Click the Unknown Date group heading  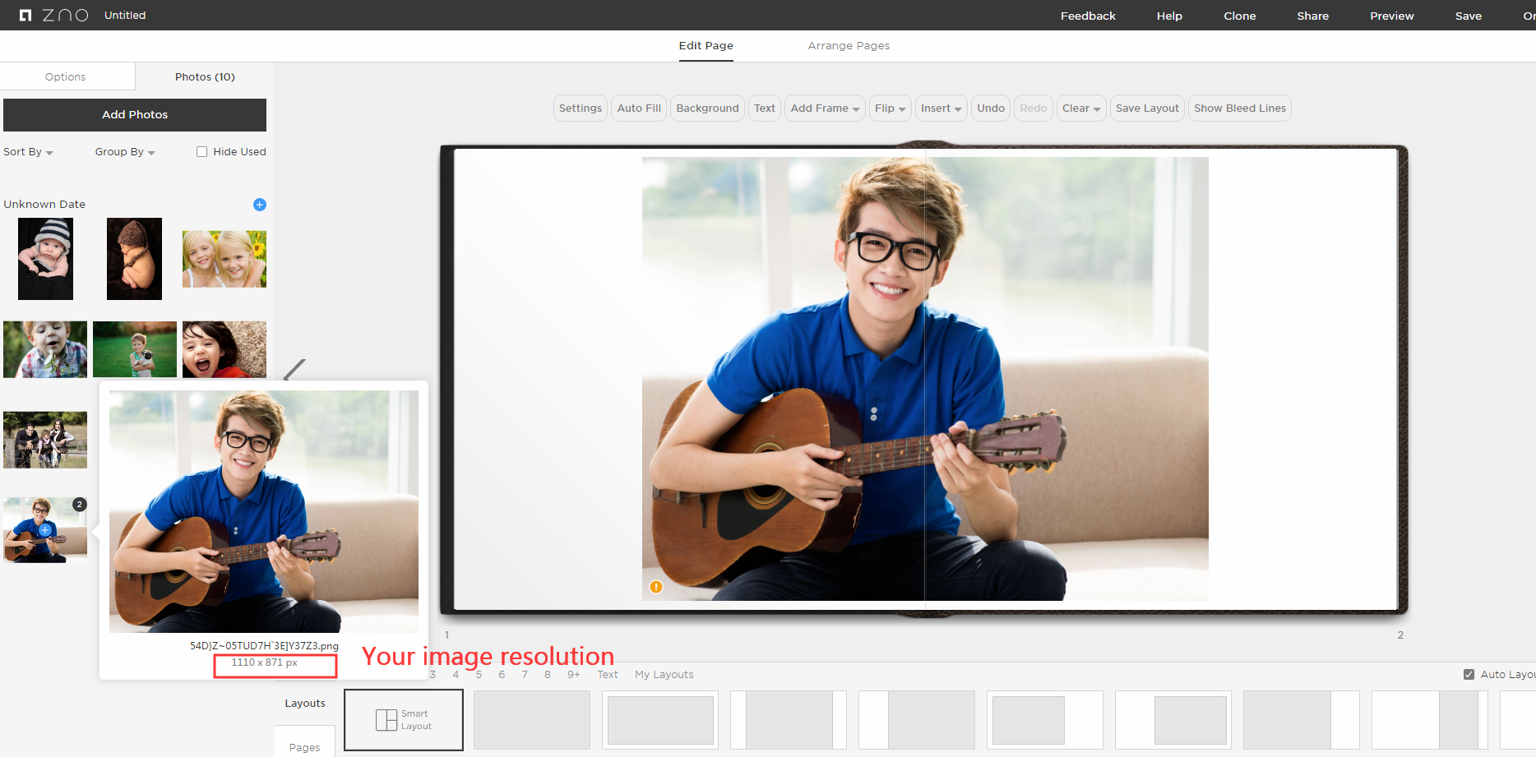44,205
